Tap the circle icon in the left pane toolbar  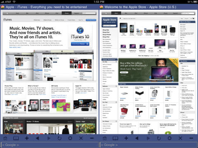click(70, 138)
